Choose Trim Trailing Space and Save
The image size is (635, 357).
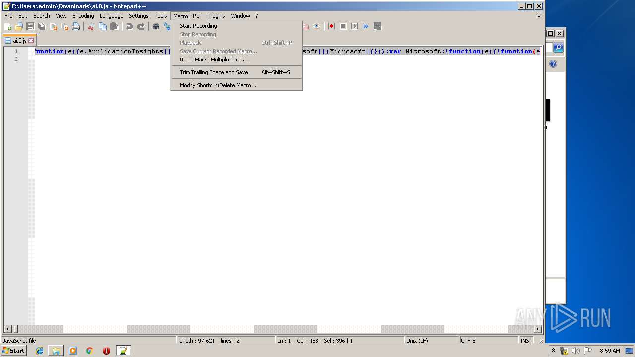[236, 72]
